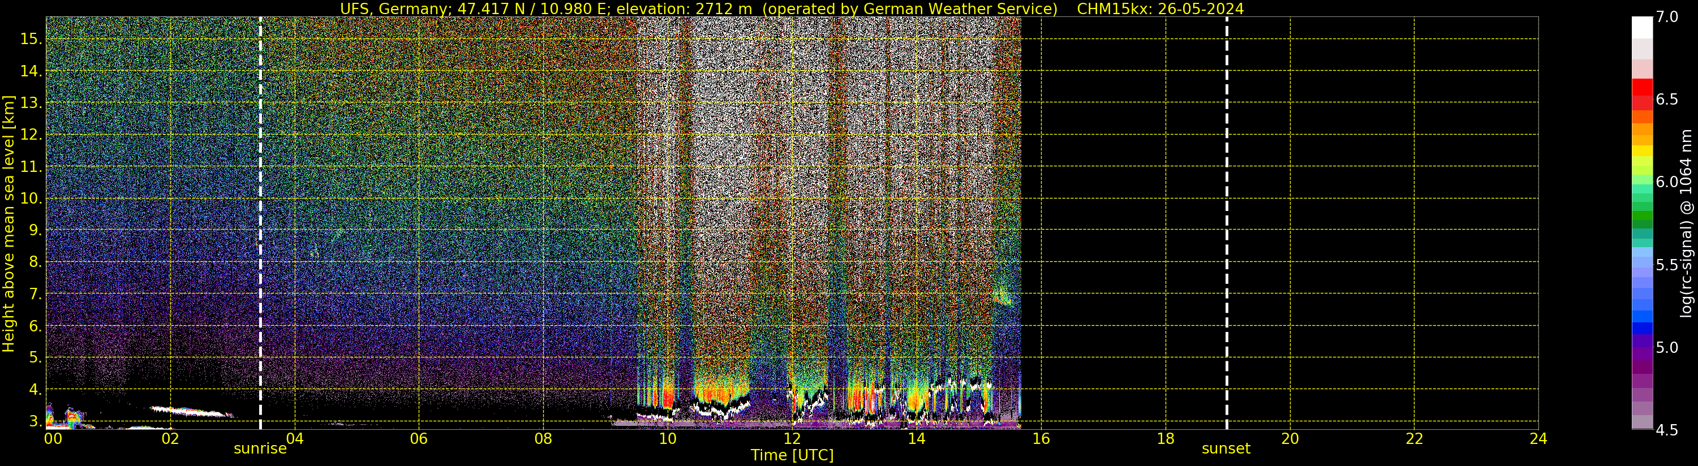This screenshot has width=1698, height=466.
Task: Click the 'log(rc-signal) @ 1064 nm' colorbar label
Action: (x=1686, y=223)
